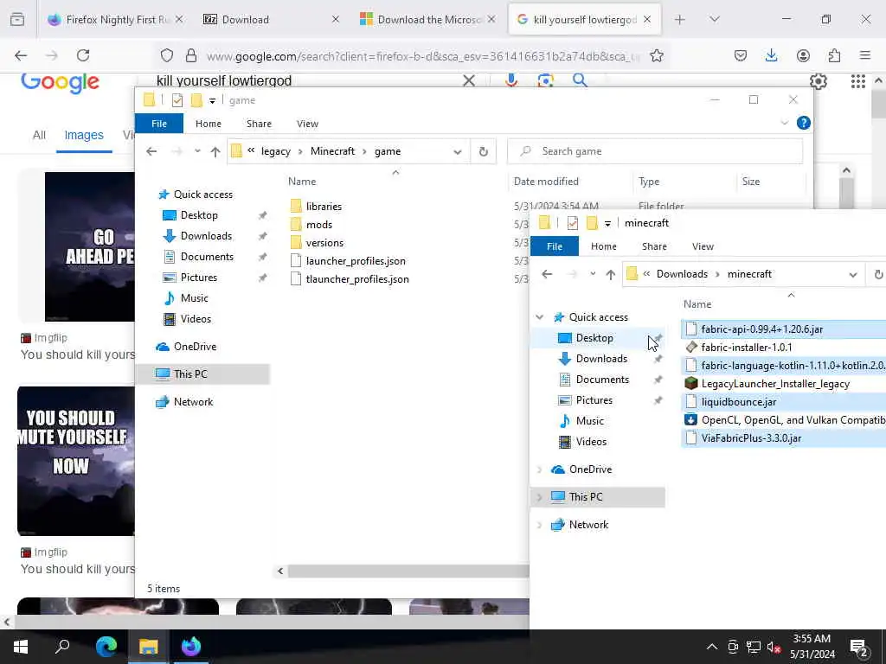886x664 pixels.
Task: Open site security shield icon
Action: click(167, 55)
